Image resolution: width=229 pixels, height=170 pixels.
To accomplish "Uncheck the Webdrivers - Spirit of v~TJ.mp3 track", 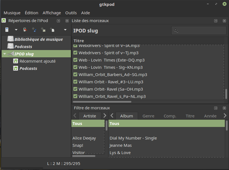I will click(x=75, y=53).
